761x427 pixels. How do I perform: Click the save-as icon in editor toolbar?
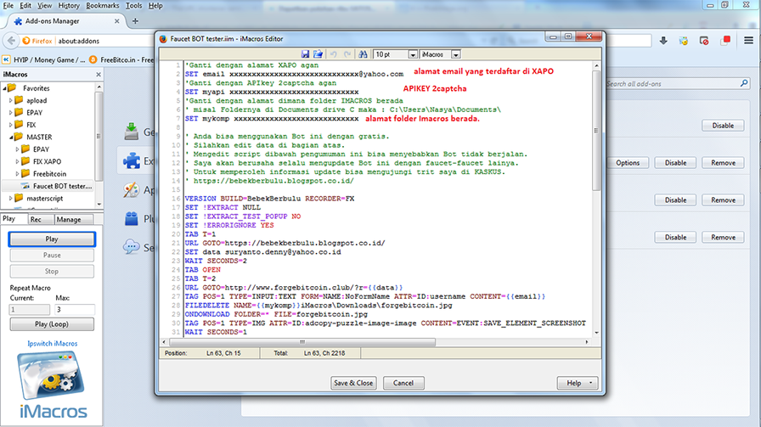[318, 54]
